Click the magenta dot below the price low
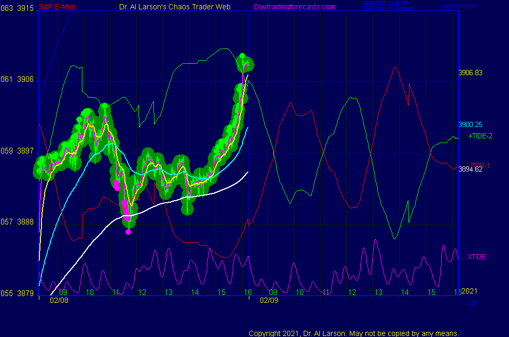The width and height of the screenshot is (509, 337). point(129,232)
